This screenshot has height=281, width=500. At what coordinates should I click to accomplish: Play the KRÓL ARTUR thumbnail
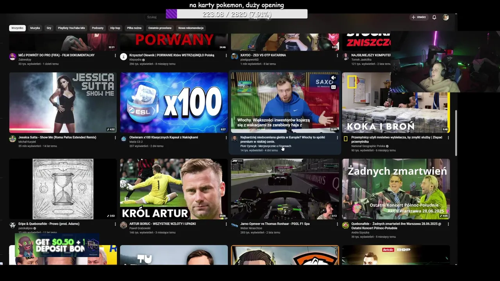pyautogui.click(x=174, y=189)
